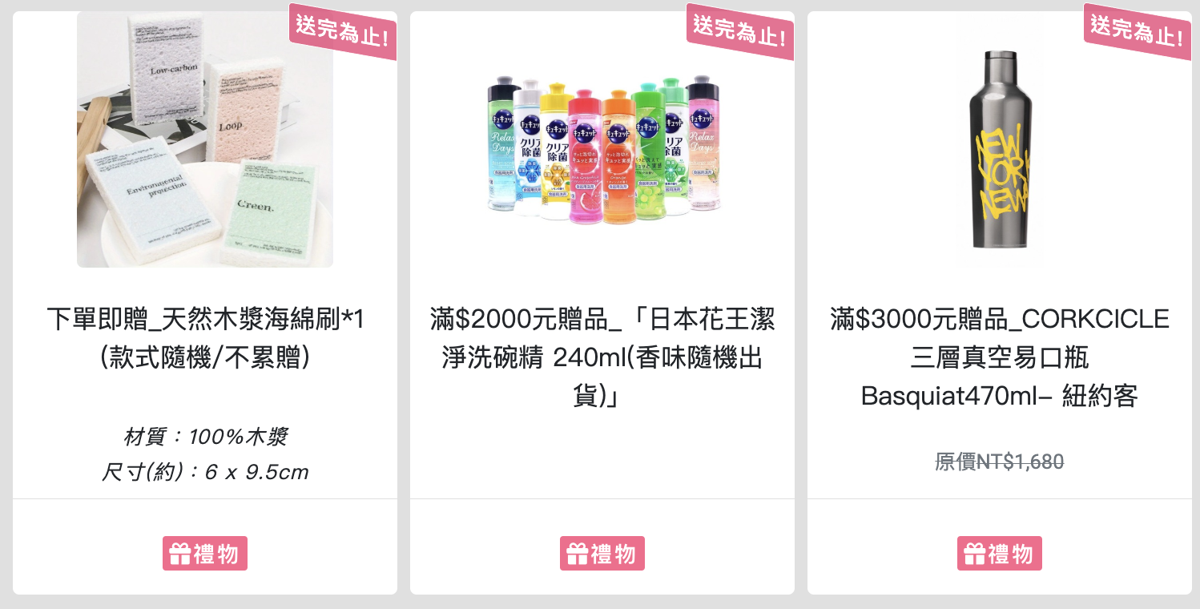Viewport: 1200px width, 609px height.
Task: Open the CORKCICLE New Yorker bottle image
Action: [x=1000, y=149]
